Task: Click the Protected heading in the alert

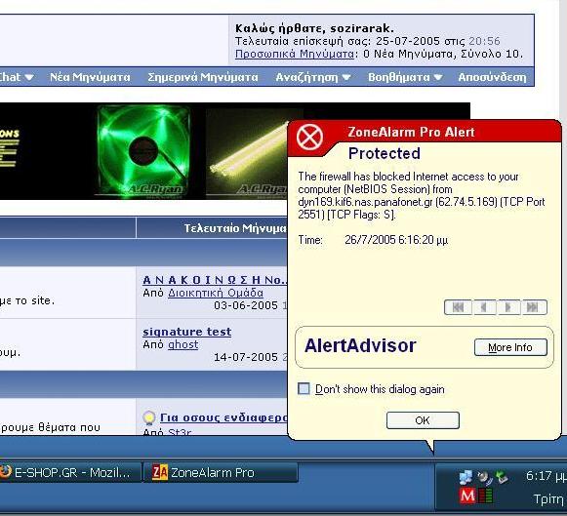Action: click(385, 153)
